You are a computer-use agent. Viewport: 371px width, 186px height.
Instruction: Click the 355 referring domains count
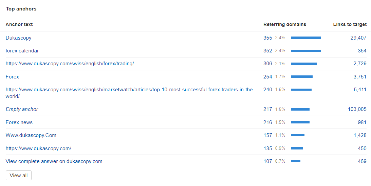click(x=267, y=38)
